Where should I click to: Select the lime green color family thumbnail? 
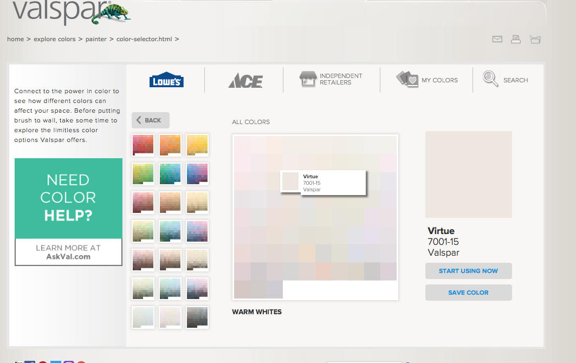point(143,173)
